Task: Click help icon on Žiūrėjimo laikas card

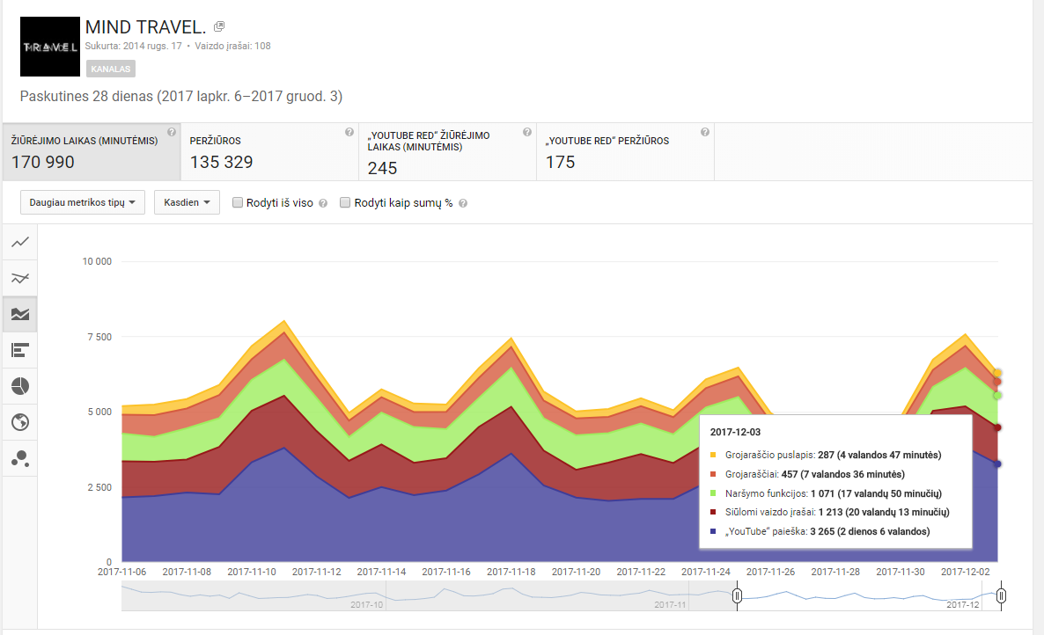Action: (x=172, y=132)
